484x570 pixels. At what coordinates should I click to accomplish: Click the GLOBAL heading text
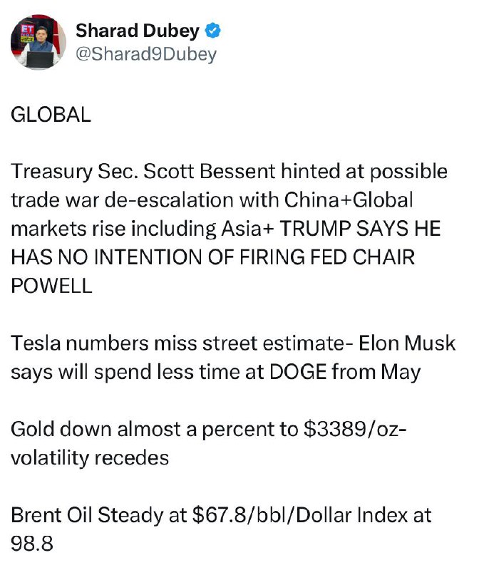pos(51,115)
